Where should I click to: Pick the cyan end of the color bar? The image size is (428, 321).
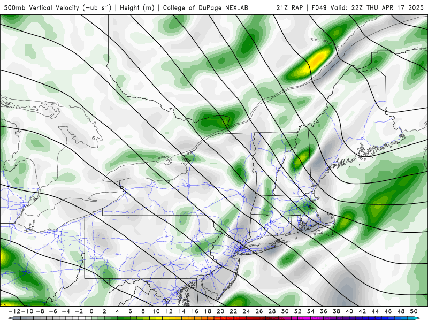(x=418, y=318)
